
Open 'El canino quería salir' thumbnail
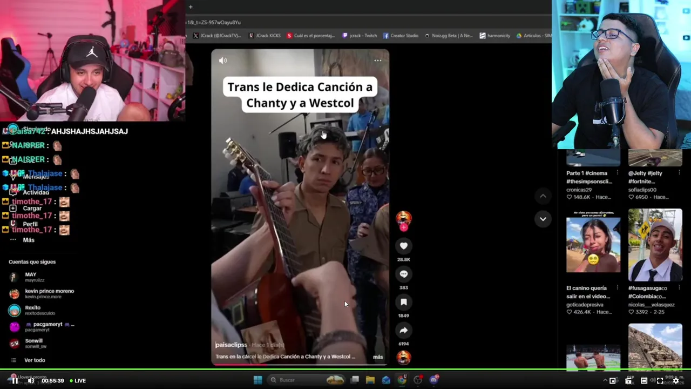pos(593,245)
